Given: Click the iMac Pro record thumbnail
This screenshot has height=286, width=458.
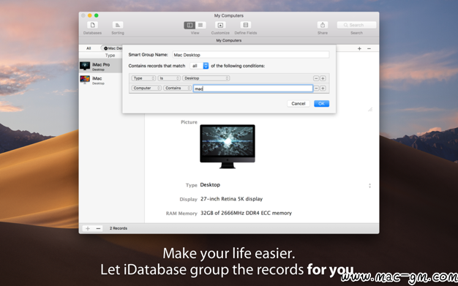Looking at the screenshot, I should click(x=85, y=66).
